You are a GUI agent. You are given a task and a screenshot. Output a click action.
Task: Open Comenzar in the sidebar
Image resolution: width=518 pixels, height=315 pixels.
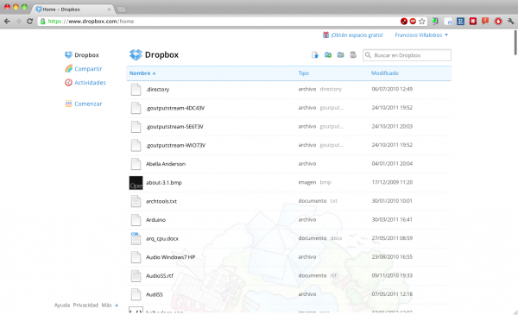click(x=83, y=104)
